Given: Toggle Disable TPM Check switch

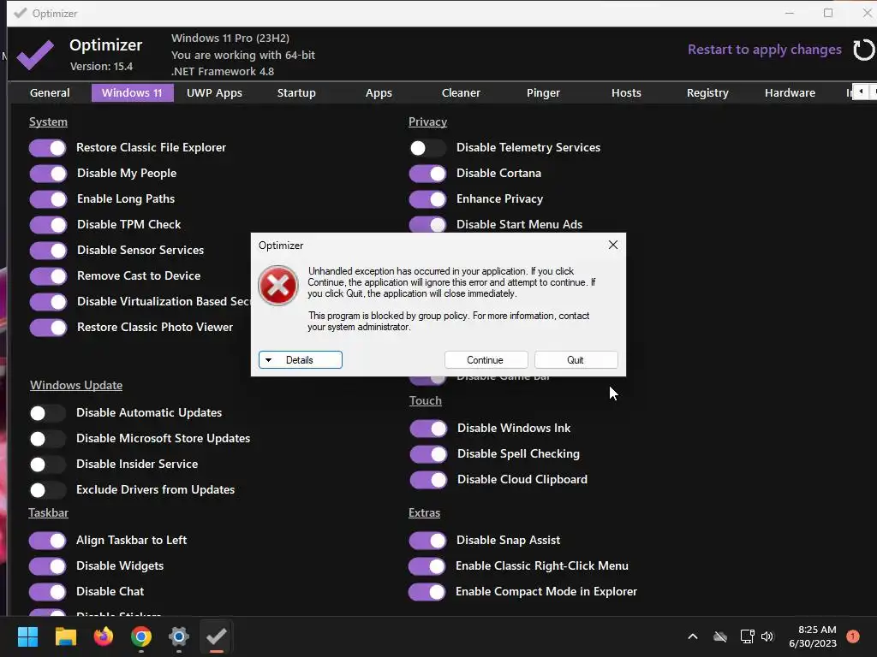Looking at the screenshot, I should (48, 225).
